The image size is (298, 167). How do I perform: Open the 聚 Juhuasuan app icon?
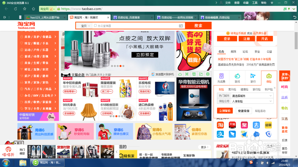pyautogui.click(x=244, y=125)
